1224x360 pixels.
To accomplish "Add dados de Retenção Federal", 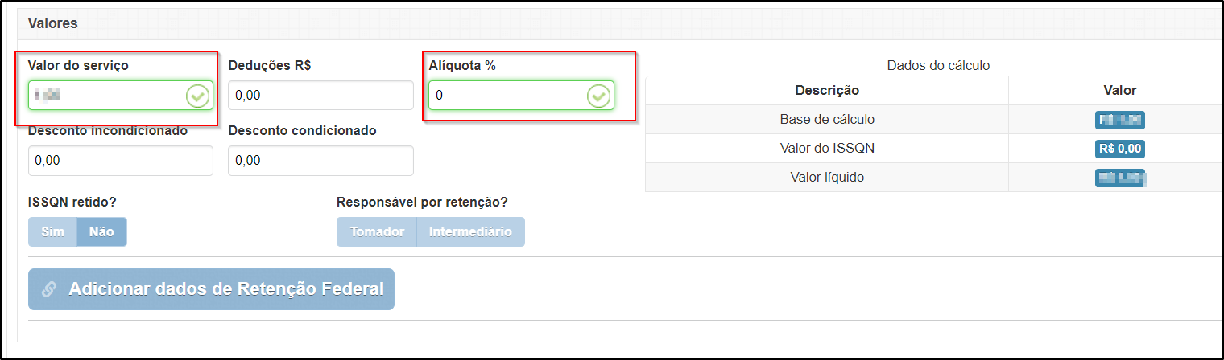I will [211, 289].
